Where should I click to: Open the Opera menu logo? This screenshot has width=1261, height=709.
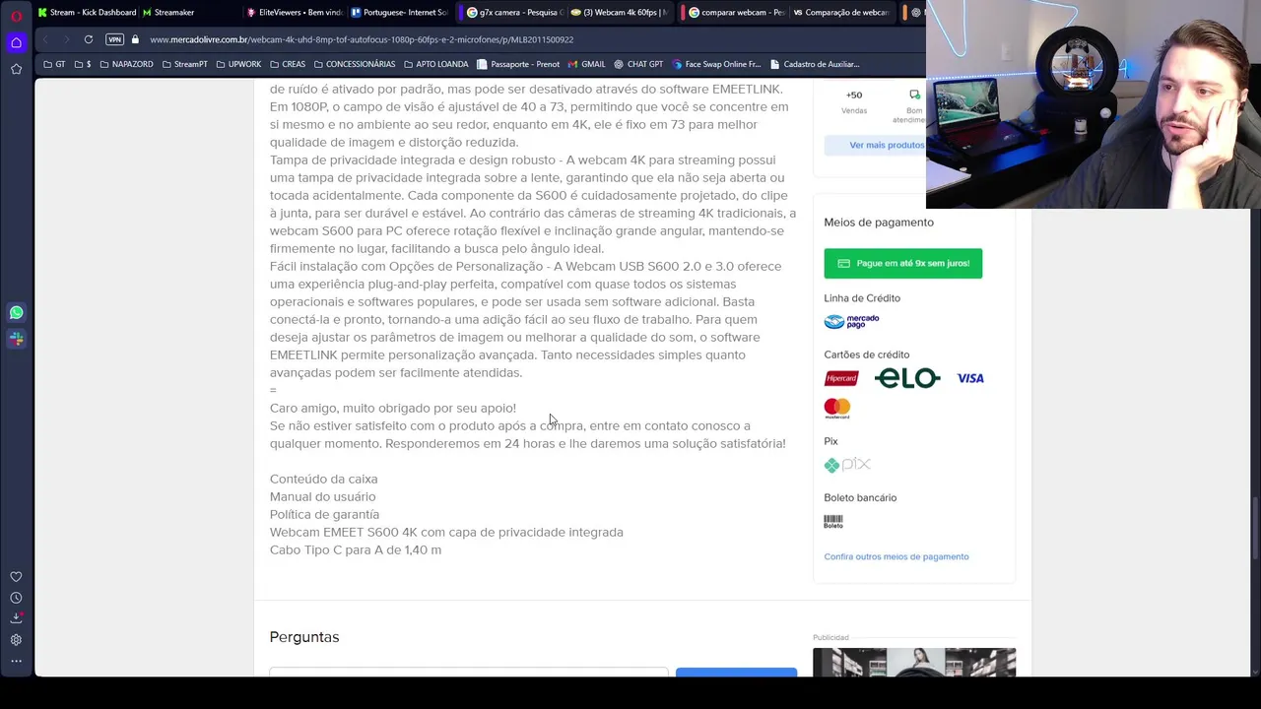[16, 16]
